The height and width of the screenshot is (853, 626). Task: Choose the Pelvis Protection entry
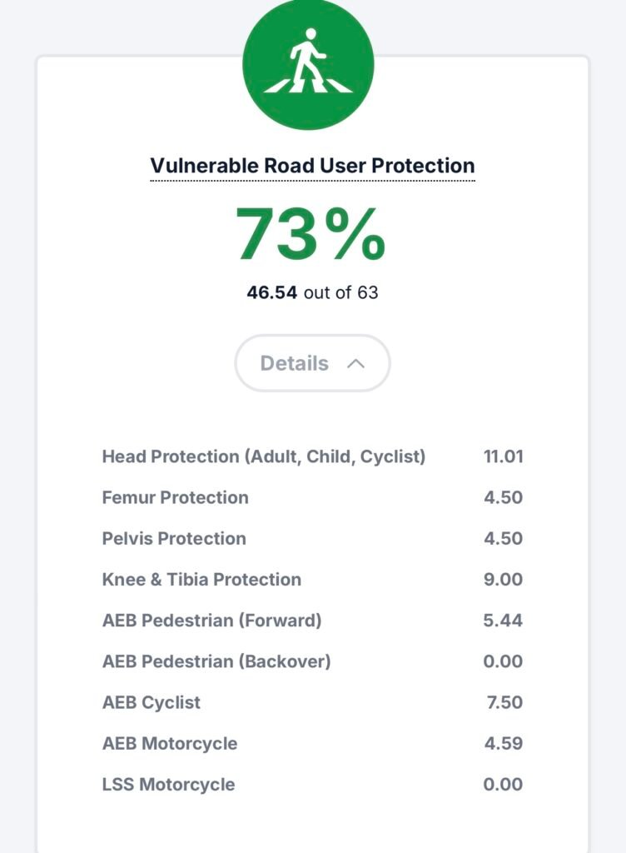coord(174,538)
